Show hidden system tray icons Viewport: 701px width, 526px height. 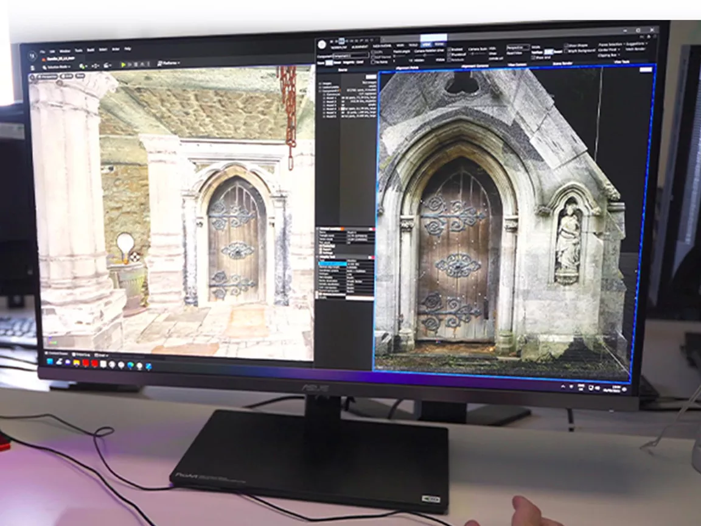(563, 386)
